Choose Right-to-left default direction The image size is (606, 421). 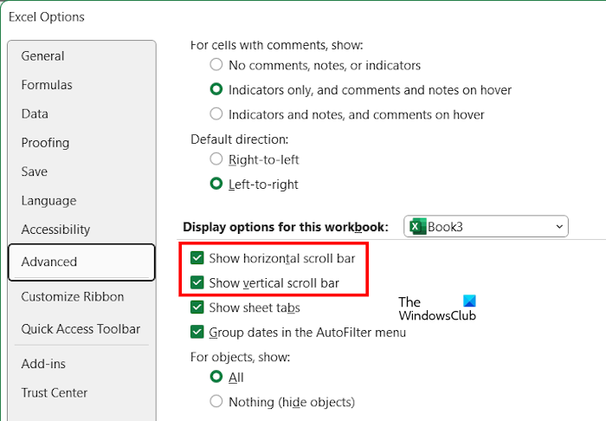coord(216,159)
